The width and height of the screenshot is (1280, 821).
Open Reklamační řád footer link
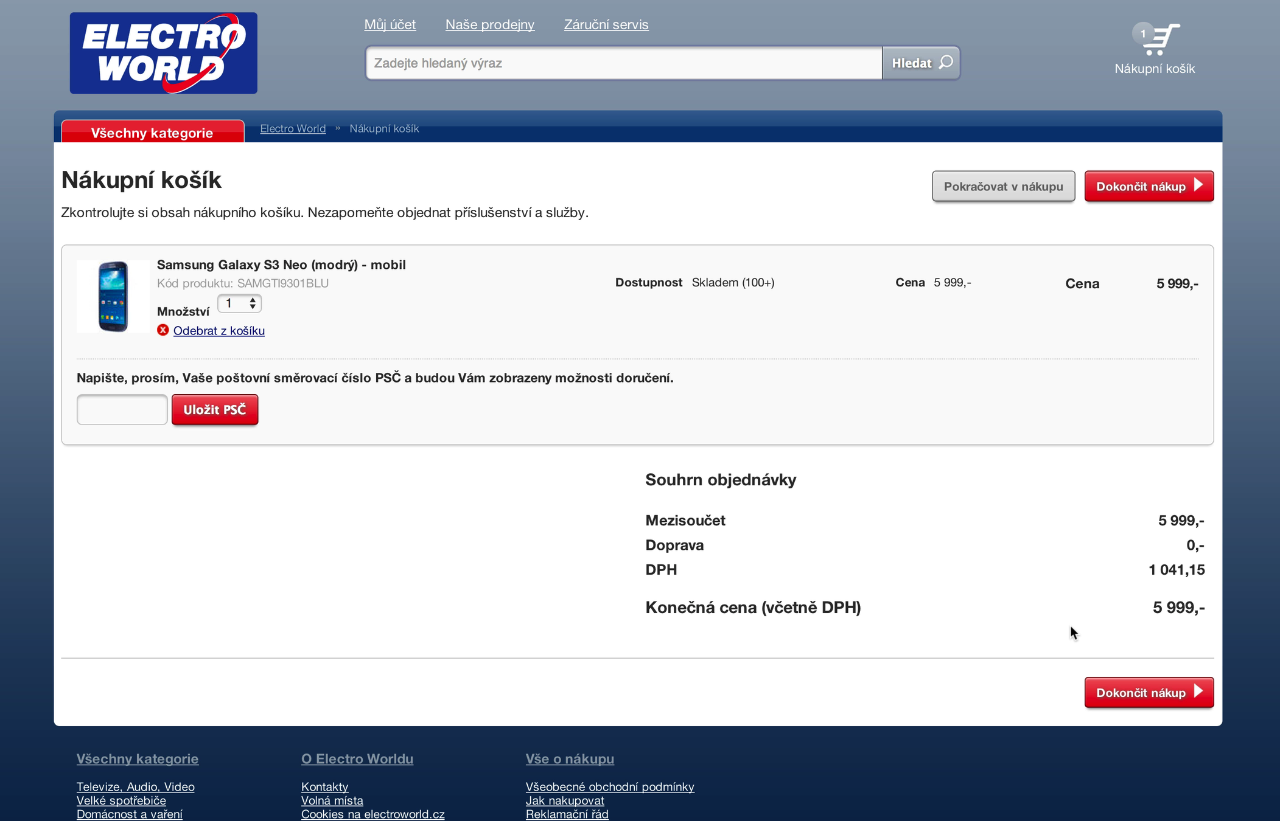click(567, 814)
